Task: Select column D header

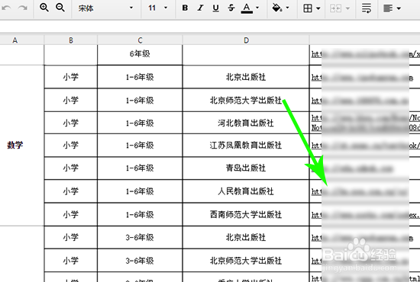Action: point(246,40)
